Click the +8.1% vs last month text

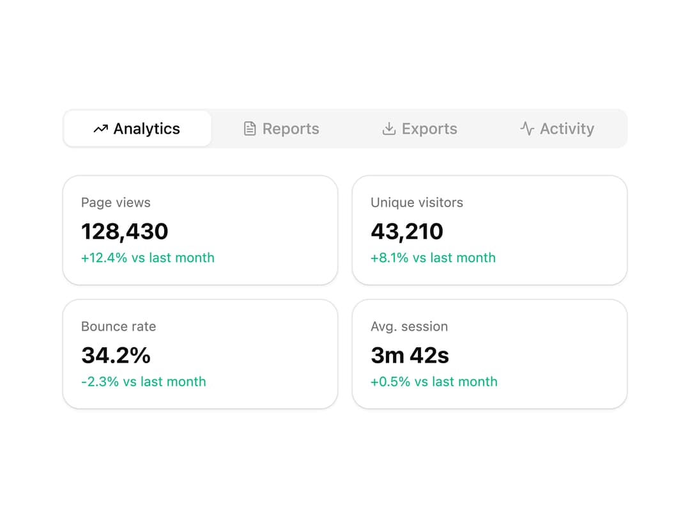(x=433, y=258)
